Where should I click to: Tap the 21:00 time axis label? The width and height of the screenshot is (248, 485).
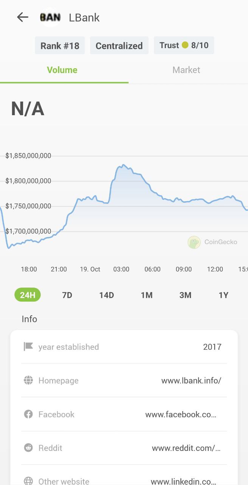[59, 269]
